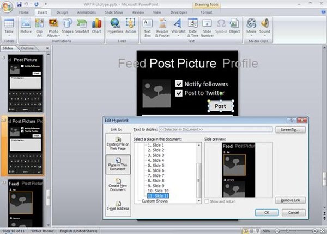
Task: Open the Shapes gallery
Action: [x=68, y=27]
